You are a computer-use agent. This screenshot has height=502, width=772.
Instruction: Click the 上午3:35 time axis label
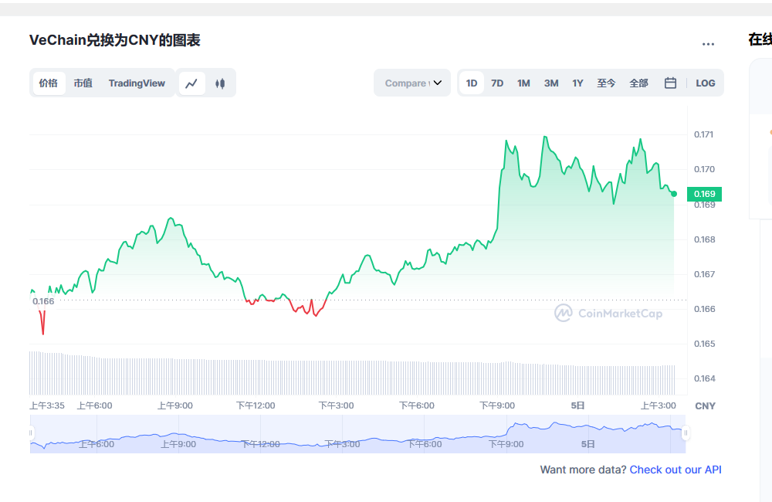tap(47, 405)
